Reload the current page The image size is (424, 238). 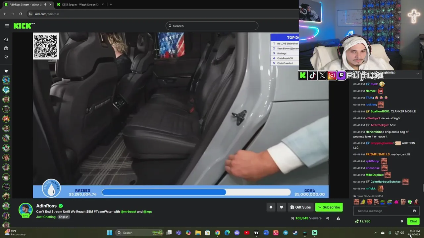(21, 14)
